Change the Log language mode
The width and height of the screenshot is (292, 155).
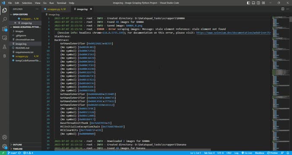coord(236,153)
